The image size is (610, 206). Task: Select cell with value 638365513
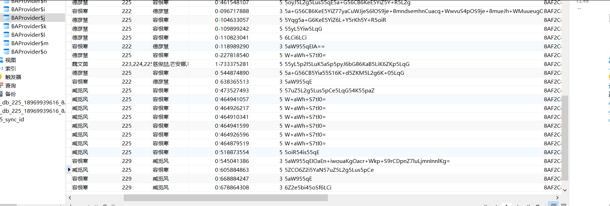point(234,82)
